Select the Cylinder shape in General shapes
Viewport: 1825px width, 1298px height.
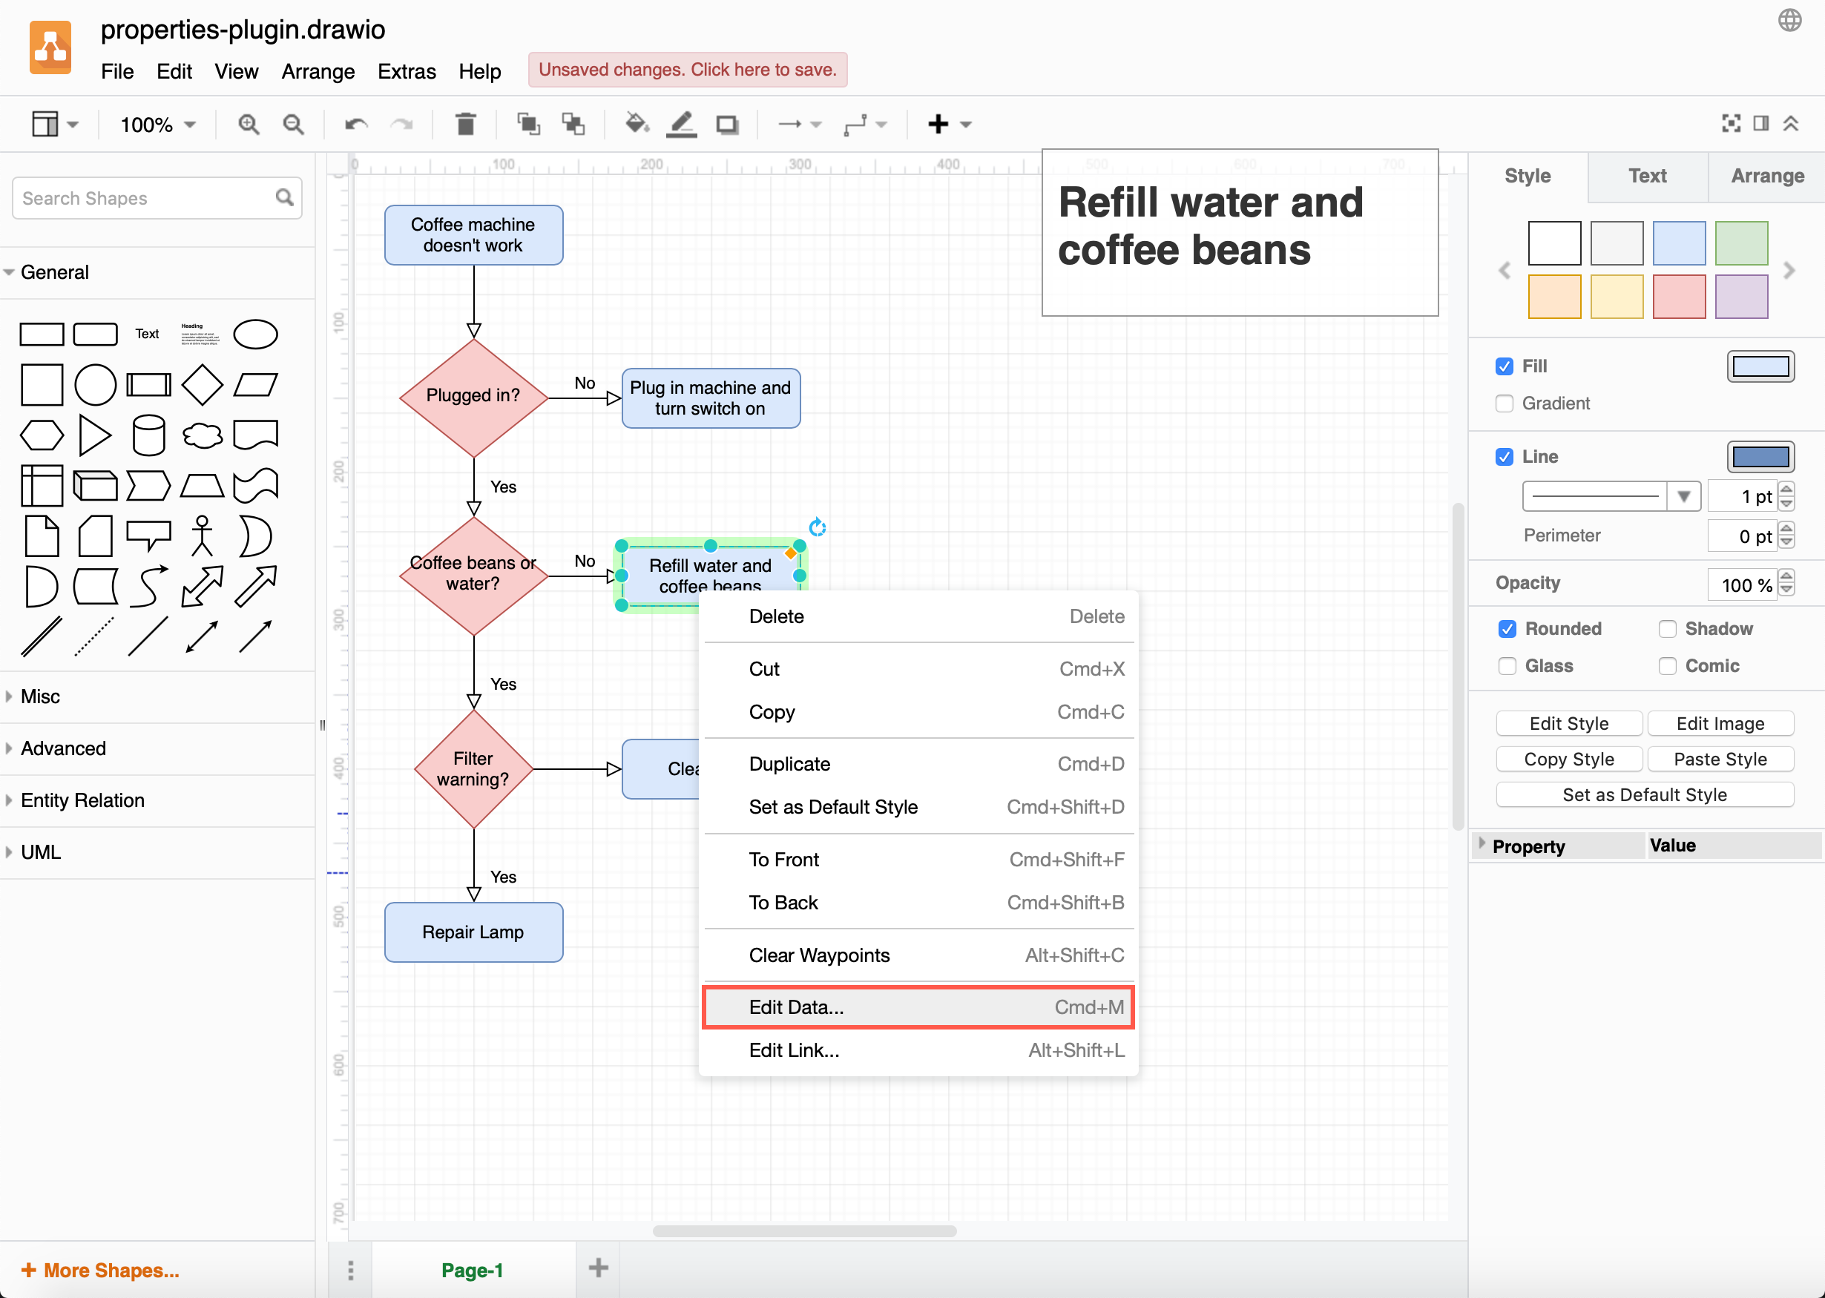click(x=148, y=435)
